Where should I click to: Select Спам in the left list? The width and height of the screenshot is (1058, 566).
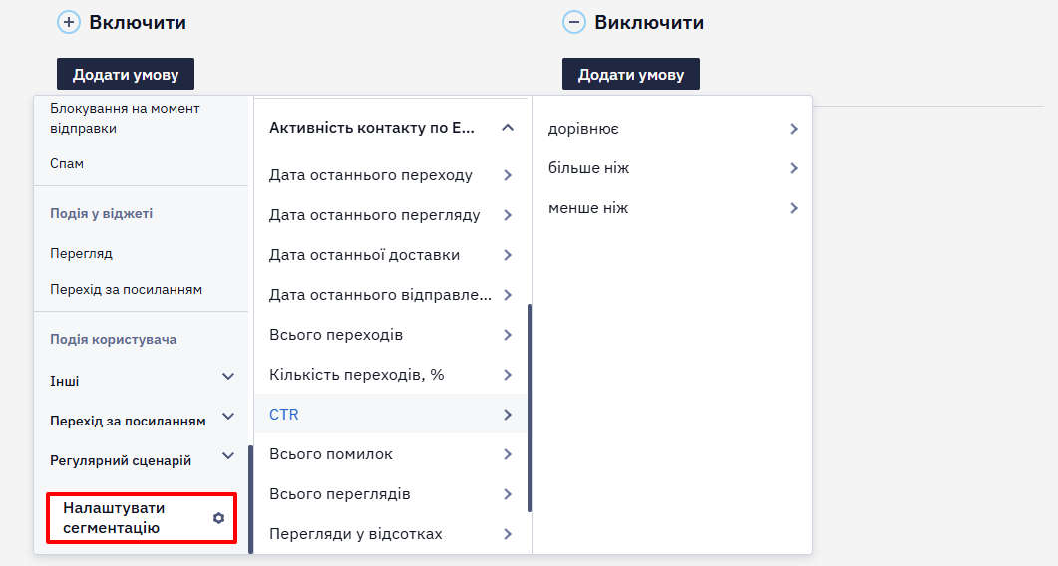tap(67, 164)
